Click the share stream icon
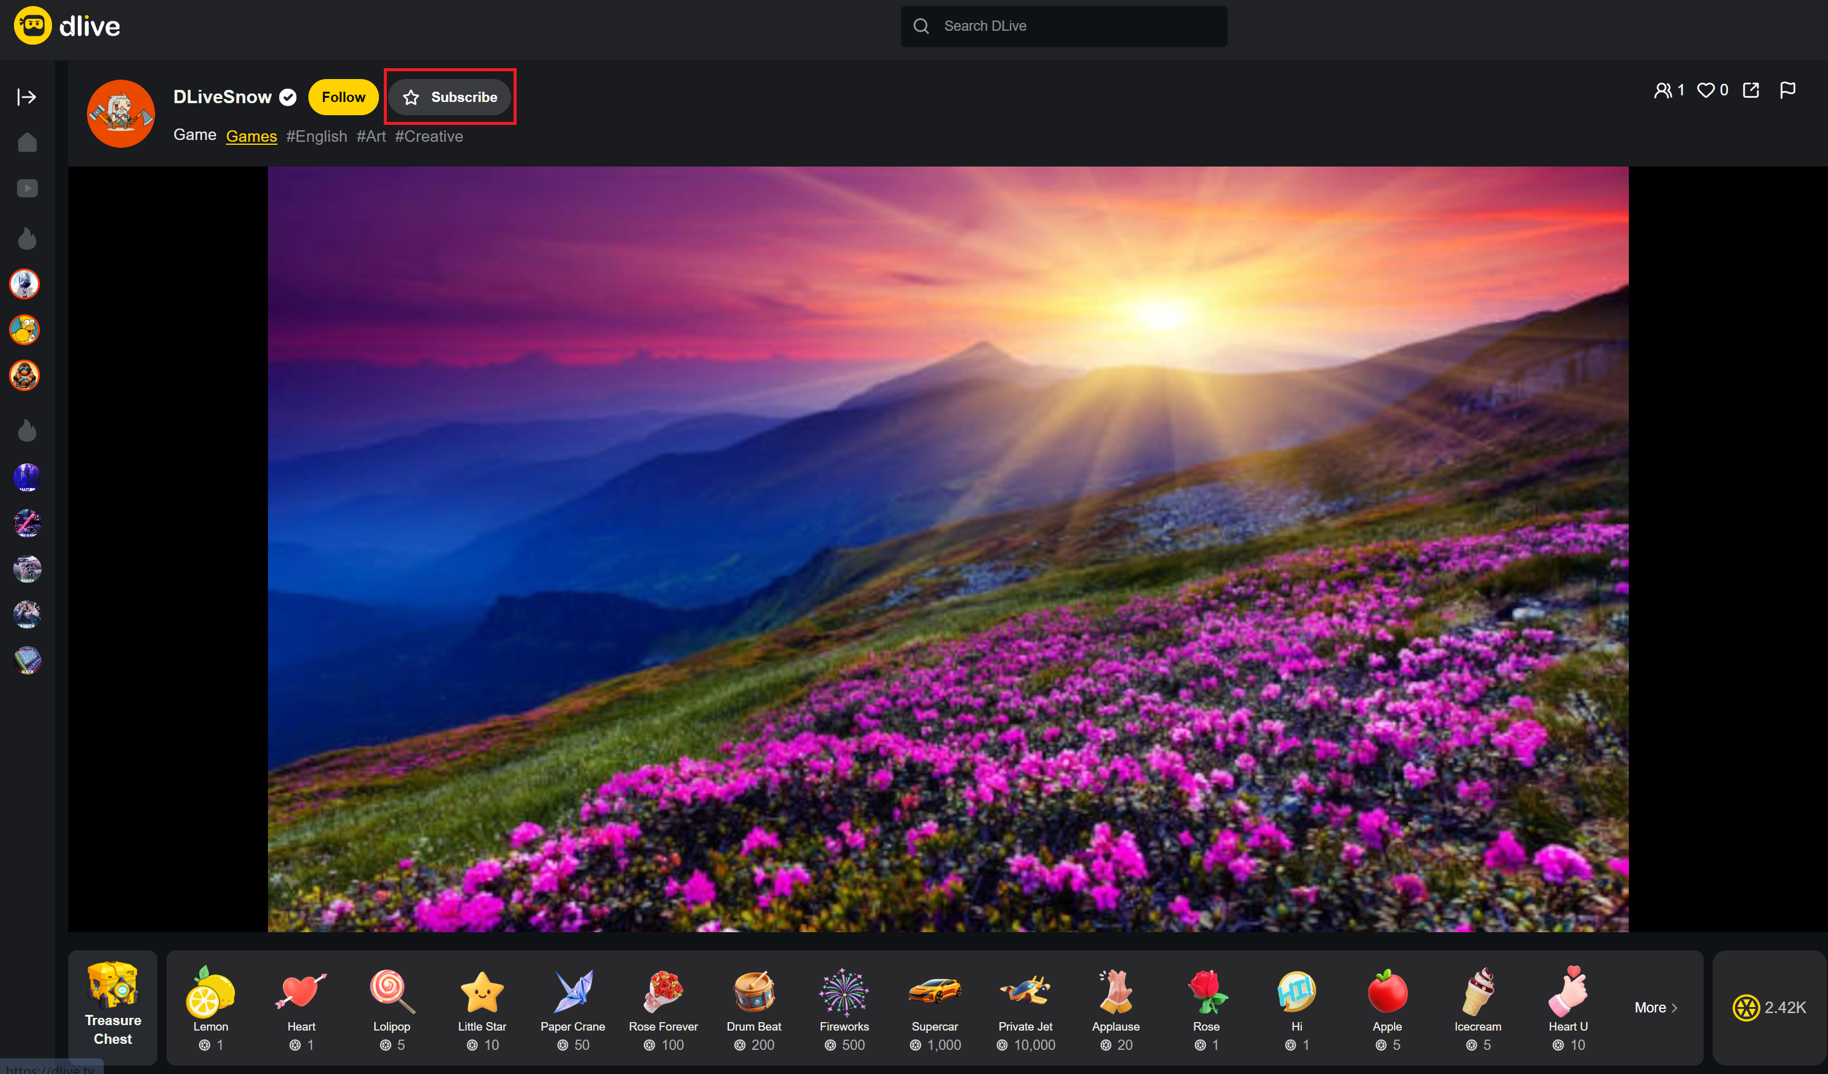 tap(1750, 91)
